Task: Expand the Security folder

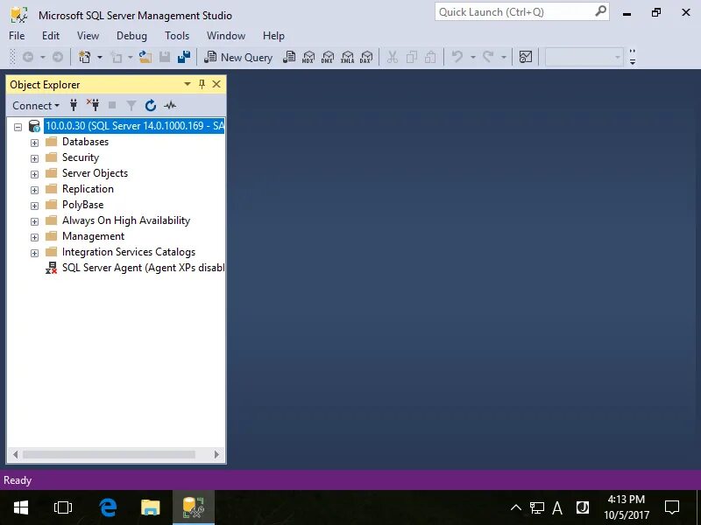Action: click(34, 158)
